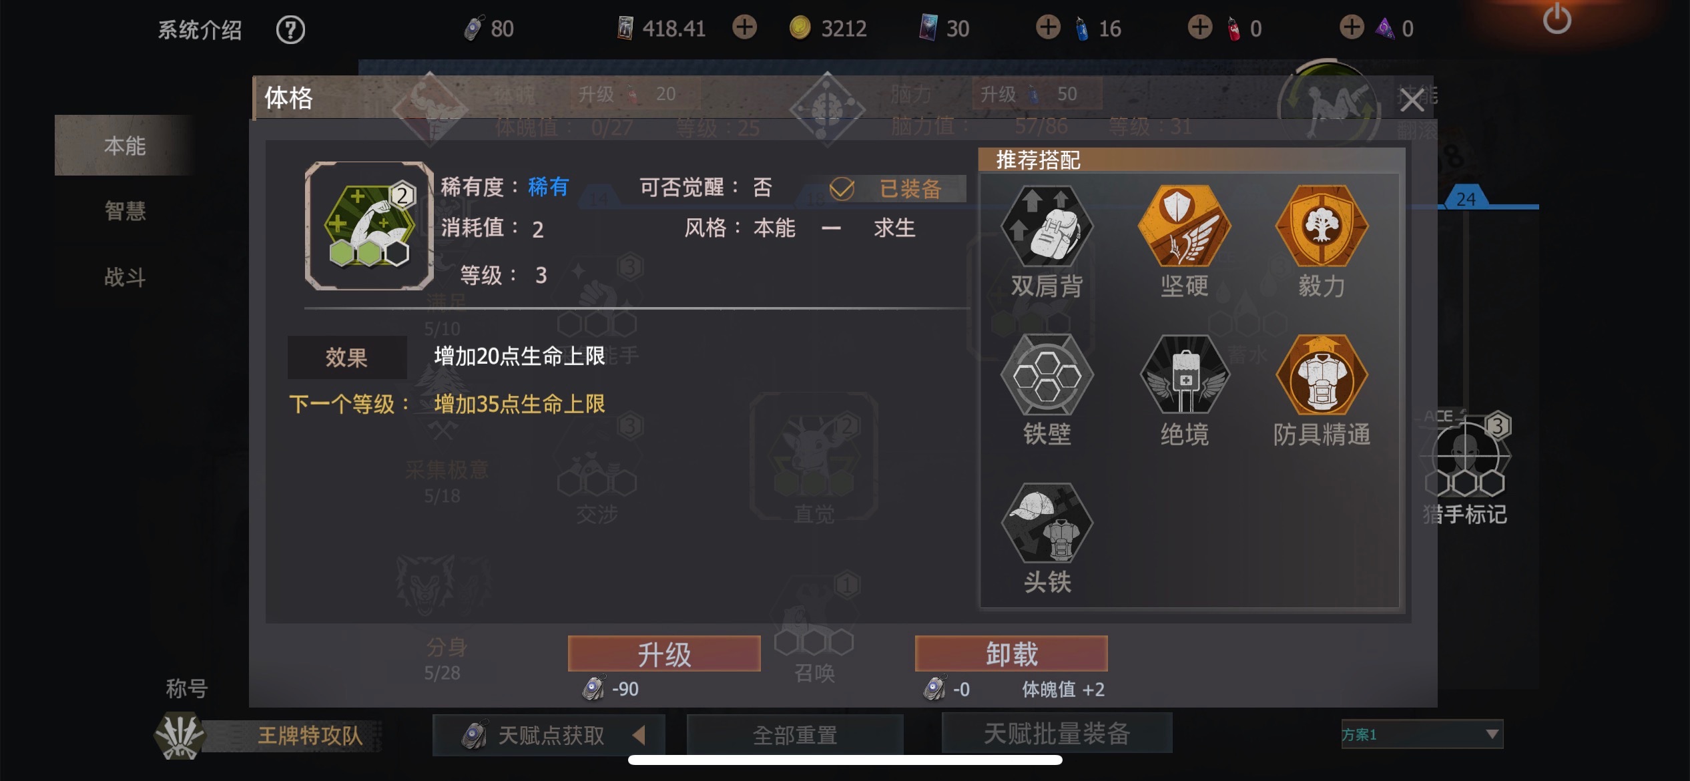Screen dimensions: 1690x781
Task: Select the 头铁 helmet talent icon
Action: tap(1047, 525)
